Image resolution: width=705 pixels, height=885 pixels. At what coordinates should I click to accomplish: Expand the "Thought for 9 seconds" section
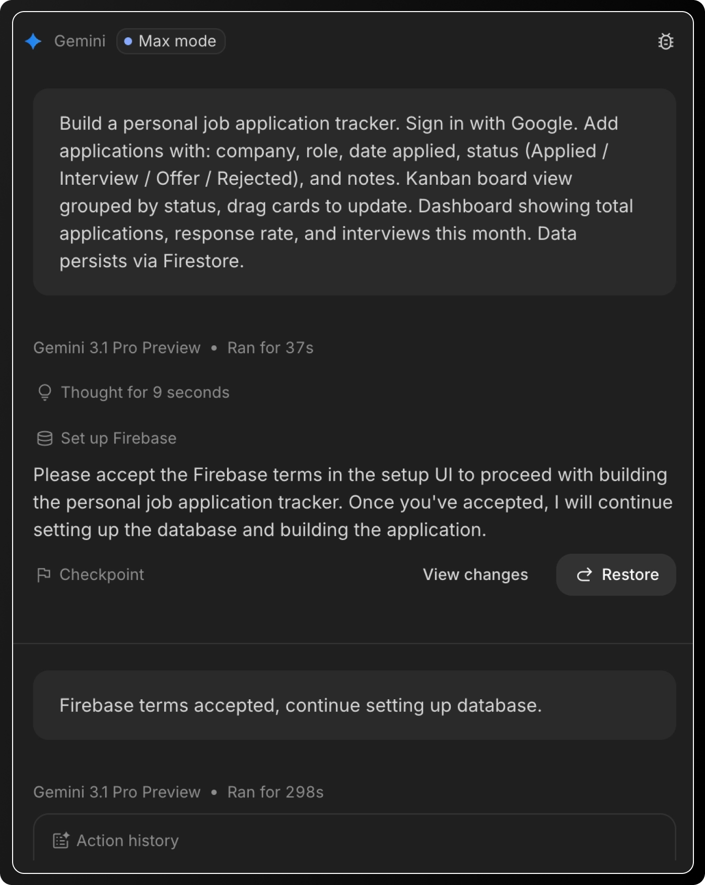point(145,393)
